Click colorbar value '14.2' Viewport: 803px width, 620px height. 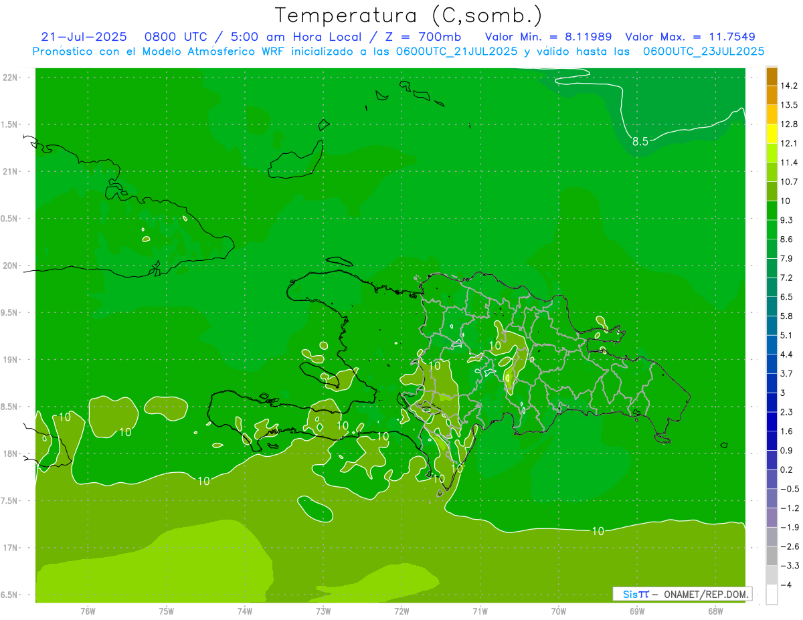pyautogui.click(x=789, y=86)
